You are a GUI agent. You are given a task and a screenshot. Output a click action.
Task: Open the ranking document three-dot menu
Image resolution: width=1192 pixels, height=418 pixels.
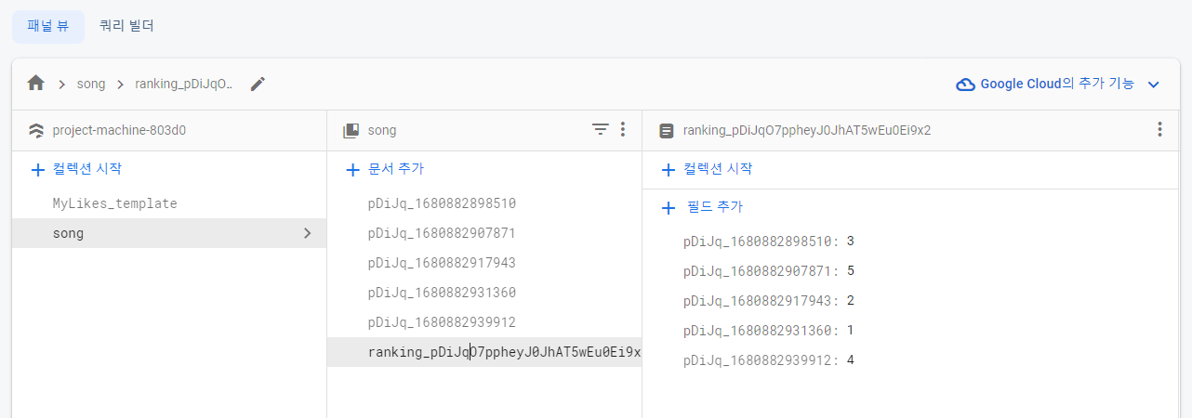pyautogui.click(x=1159, y=130)
